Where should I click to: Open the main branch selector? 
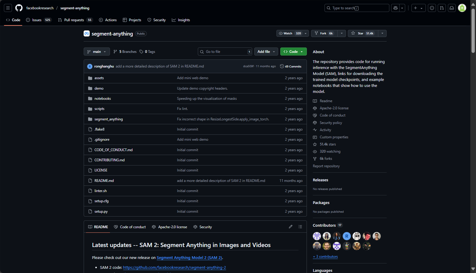97,52
